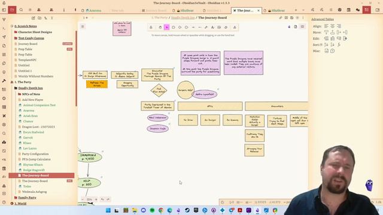Select the freehand Draw pencil tool
The width and height of the screenshot is (383, 215).
click(x=206, y=27)
